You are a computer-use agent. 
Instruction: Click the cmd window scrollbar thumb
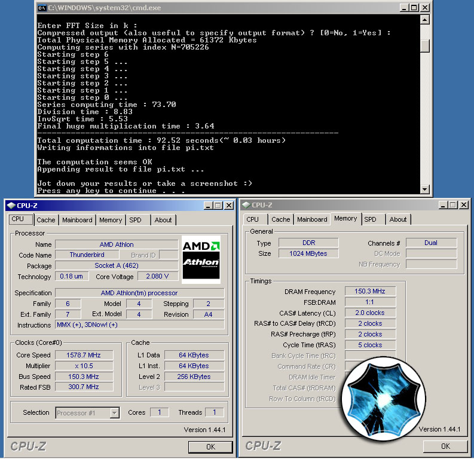(x=425, y=46)
